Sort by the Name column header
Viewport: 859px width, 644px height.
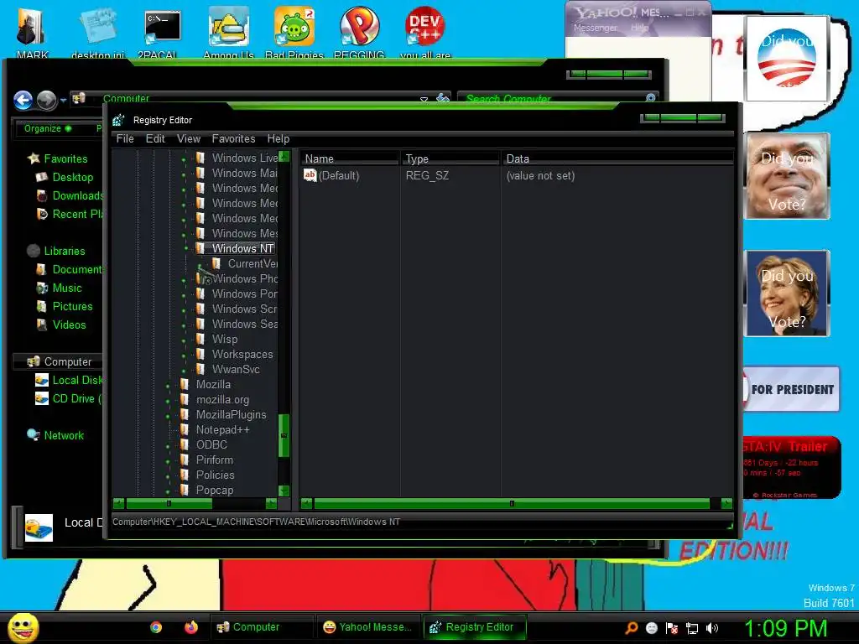(350, 158)
